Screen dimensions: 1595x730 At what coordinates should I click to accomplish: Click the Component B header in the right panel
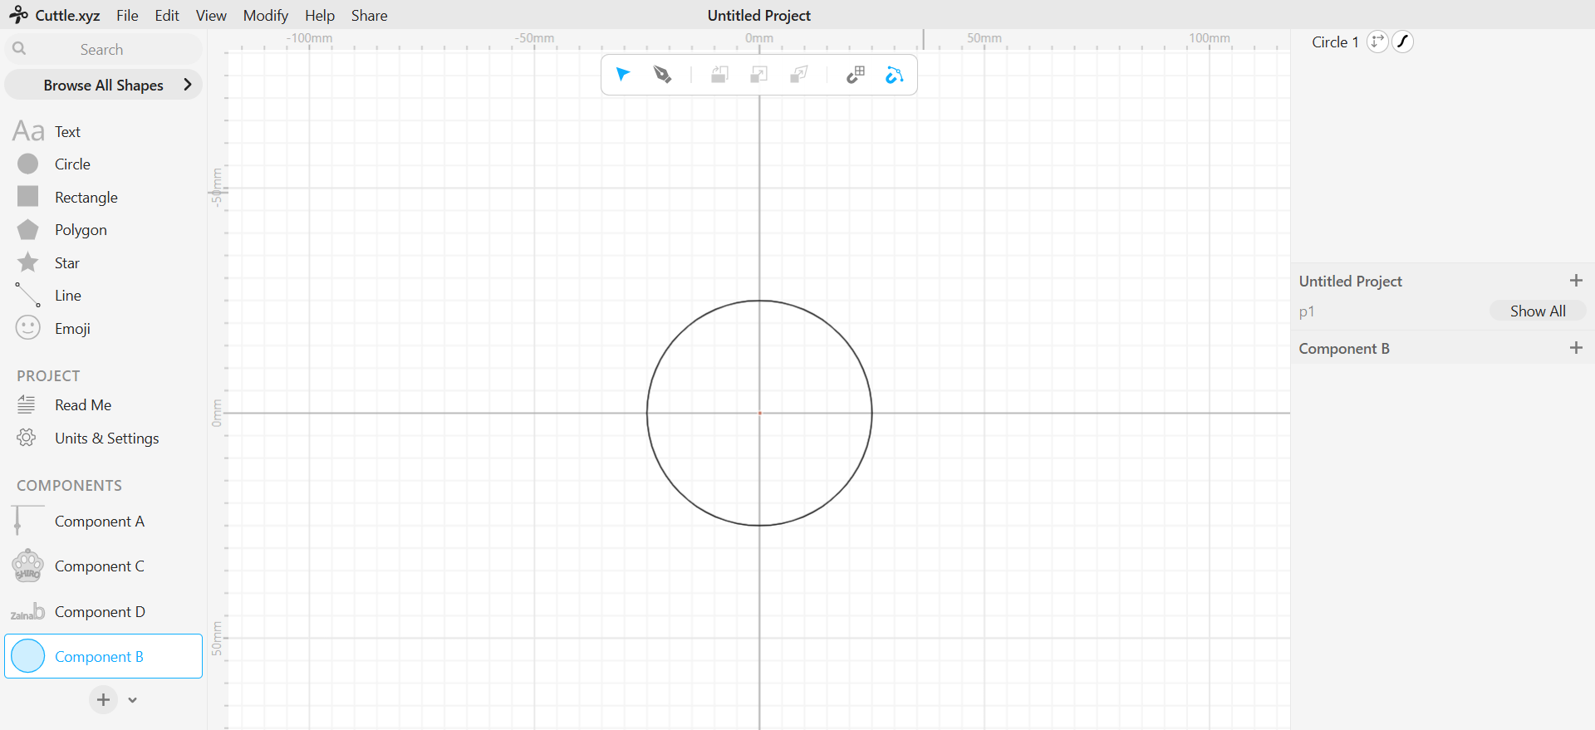1344,348
